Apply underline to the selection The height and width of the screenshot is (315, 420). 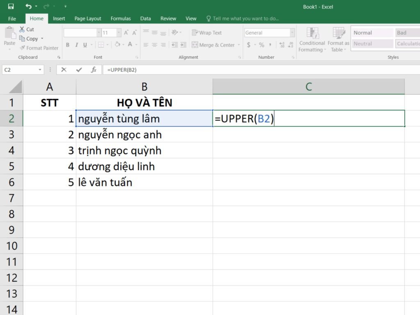point(85,45)
